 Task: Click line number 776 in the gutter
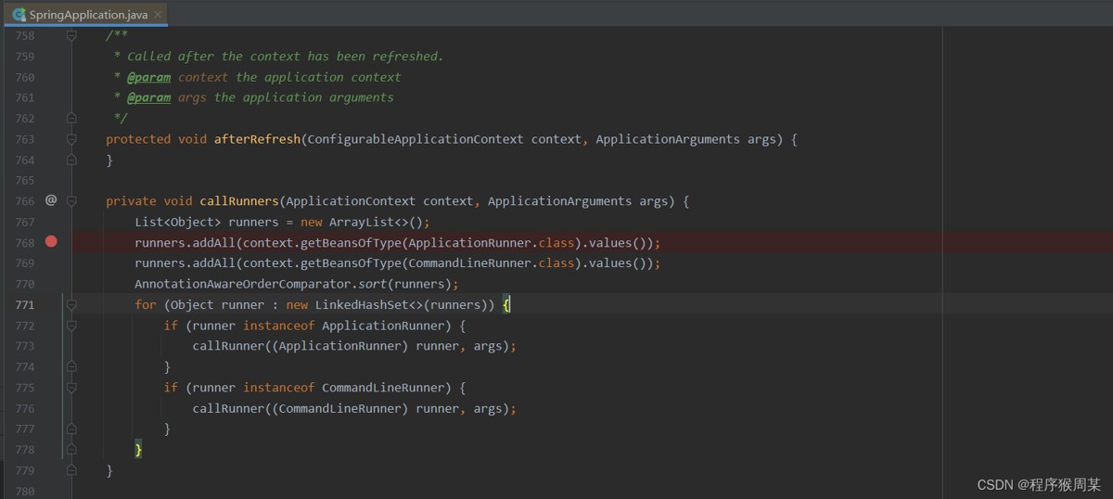(25, 408)
